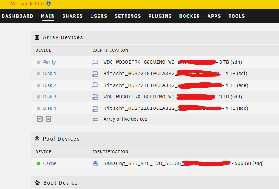
Task: Click the '1 TB (sdc)' Disk 4 size text
Action: pyautogui.click(x=237, y=108)
